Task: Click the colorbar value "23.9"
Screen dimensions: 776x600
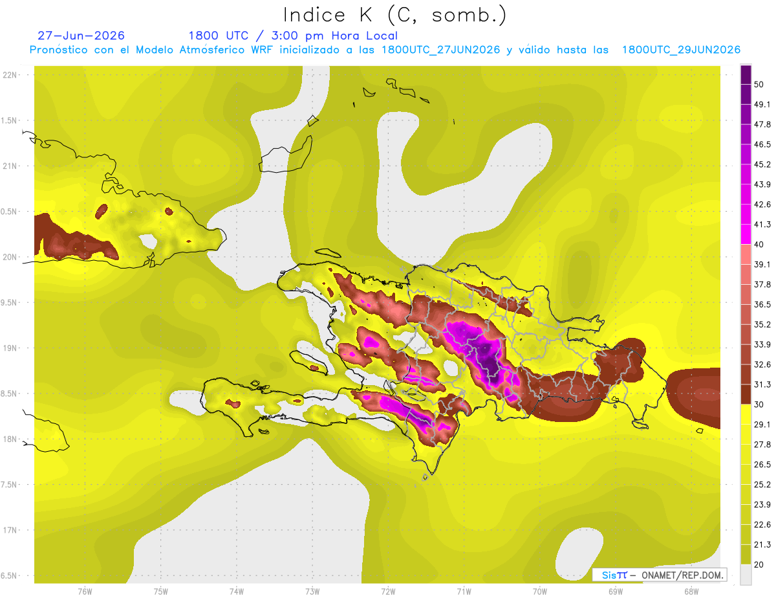Action: point(763,505)
